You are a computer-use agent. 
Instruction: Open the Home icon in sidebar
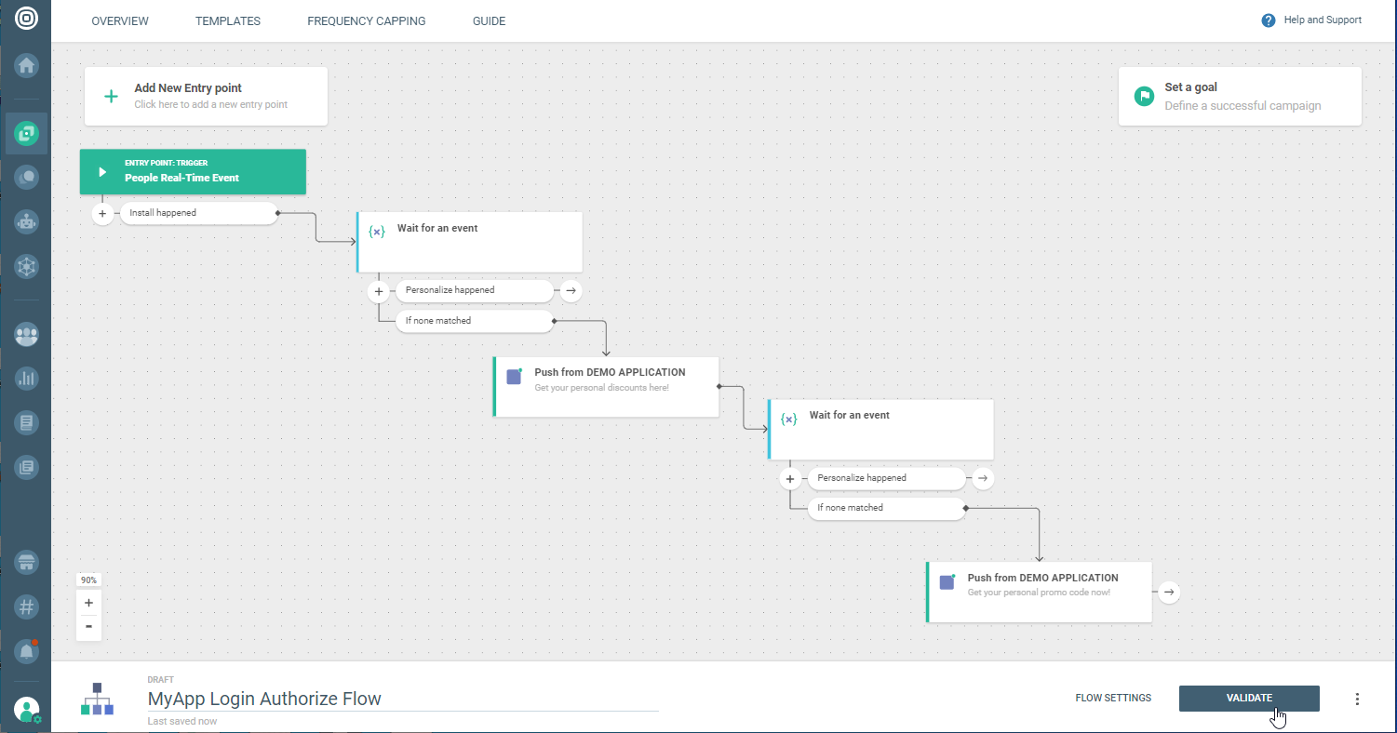tap(26, 66)
